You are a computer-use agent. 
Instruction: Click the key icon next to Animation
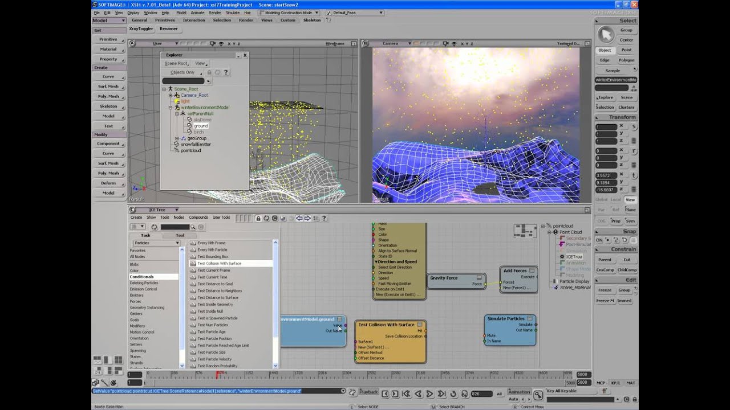(538, 393)
